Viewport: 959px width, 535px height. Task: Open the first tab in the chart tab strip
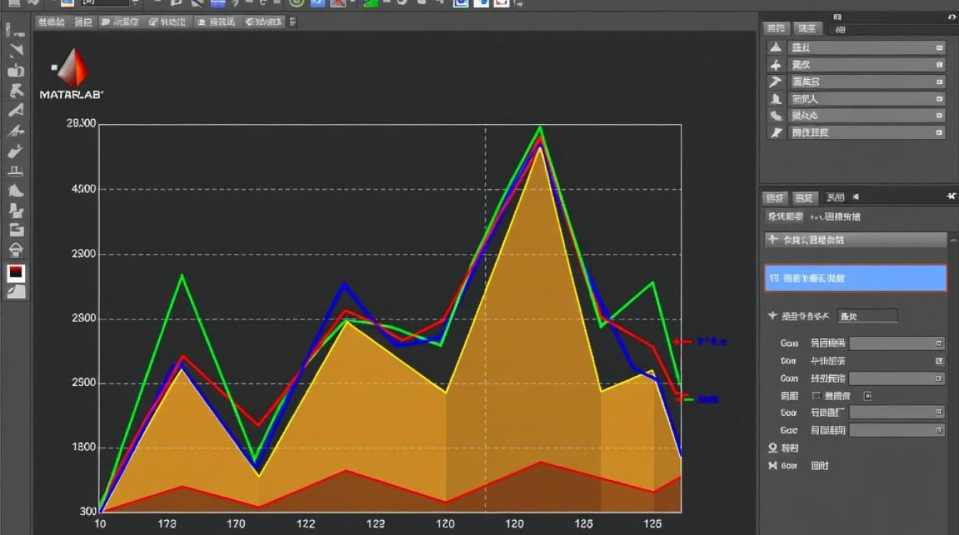(51, 22)
